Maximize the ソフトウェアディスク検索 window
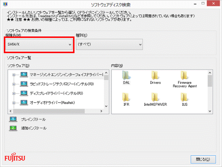 point(203,3)
